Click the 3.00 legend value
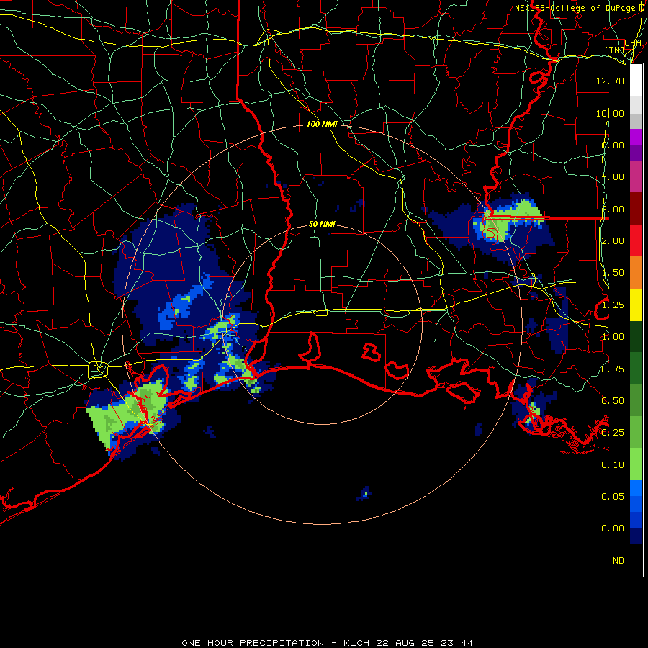This screenshot has height=648, width=648. point(613,209)
